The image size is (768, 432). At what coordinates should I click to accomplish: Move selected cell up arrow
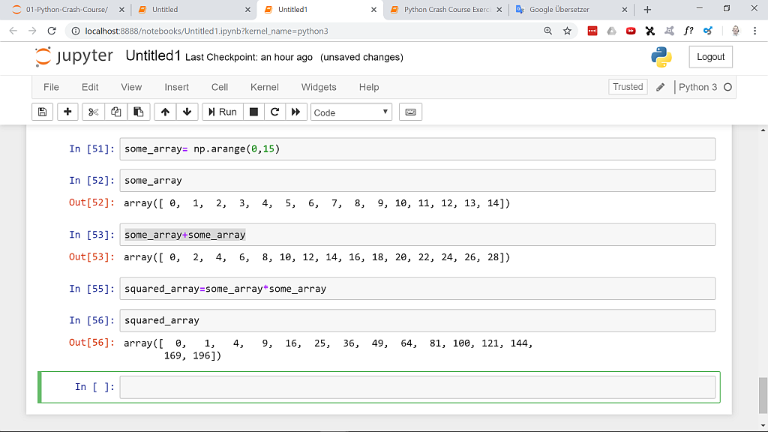click(165, 112)
